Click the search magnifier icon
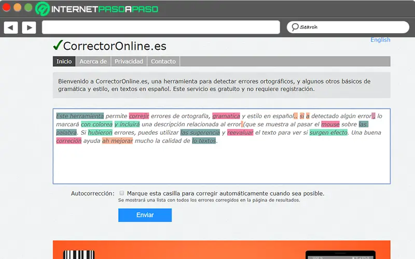The width and height of the screenshot is (415, 259). (x=295, y=27)
